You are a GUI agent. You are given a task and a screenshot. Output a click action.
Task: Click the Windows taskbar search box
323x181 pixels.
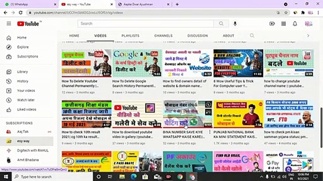(x=52, y=176)
